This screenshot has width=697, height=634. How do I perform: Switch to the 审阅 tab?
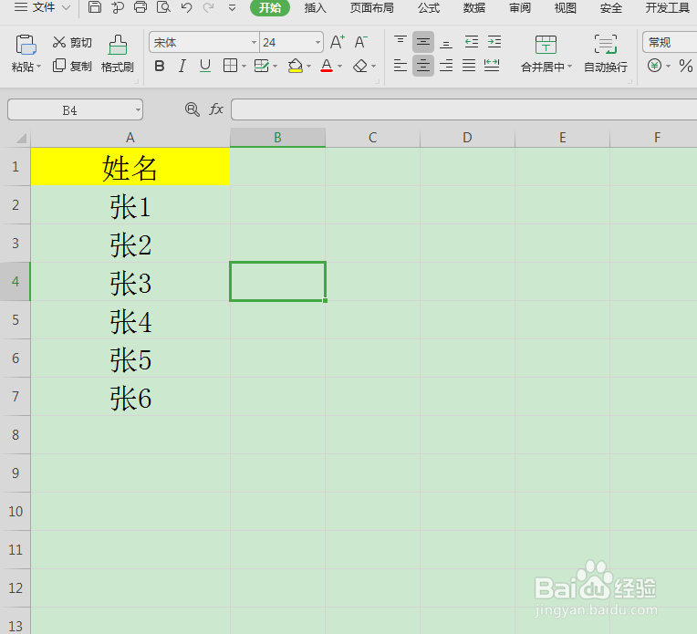(x=520, y=7)
